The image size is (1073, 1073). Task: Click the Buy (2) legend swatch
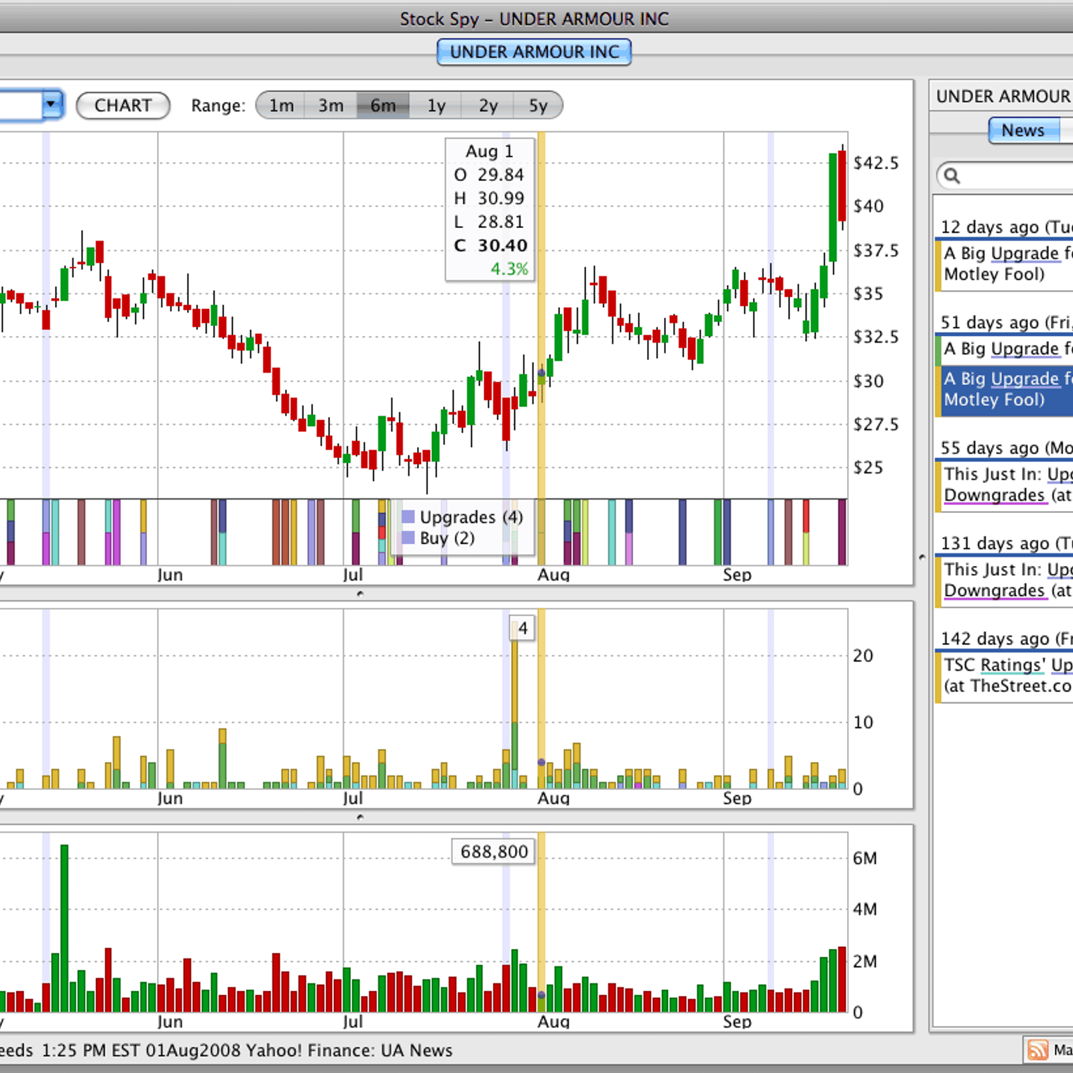coord(408,537)
